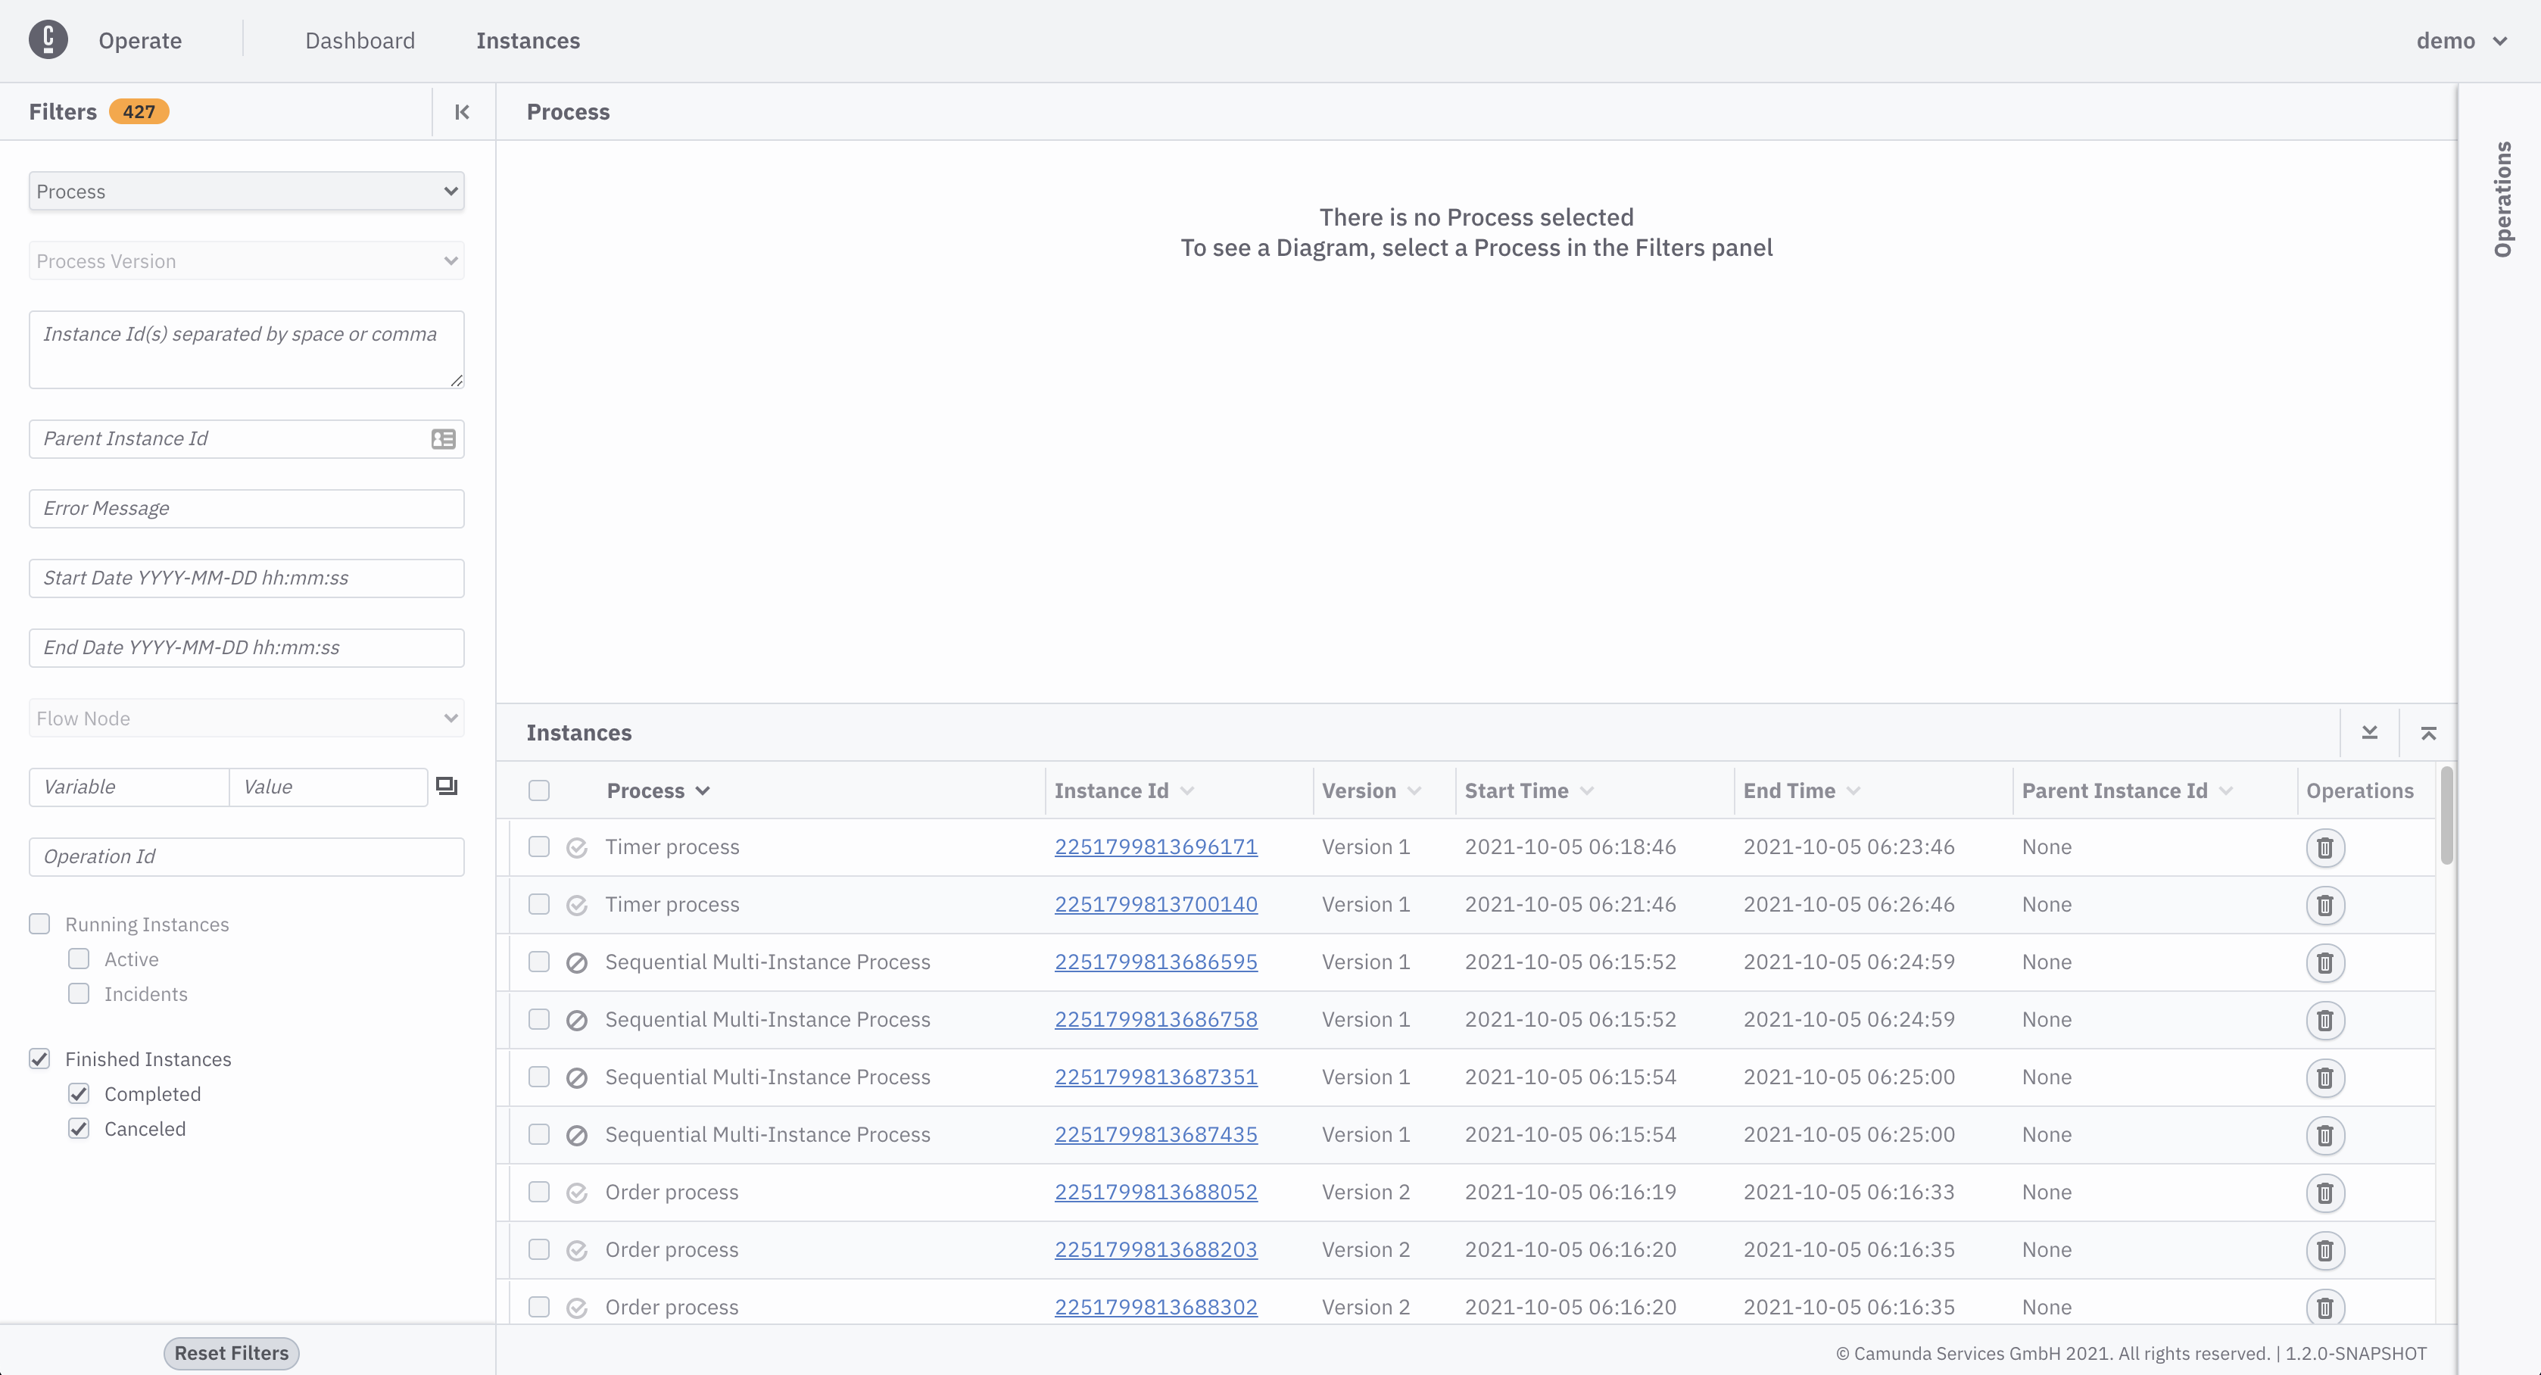Collapse the Filters panel
Screen dimensions: 2541x1375
click(462, 111)
